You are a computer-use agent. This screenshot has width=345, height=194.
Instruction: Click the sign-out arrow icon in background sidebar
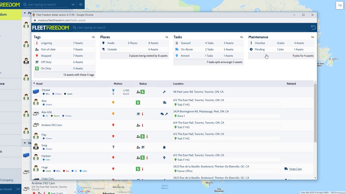(x=18, y=189)
